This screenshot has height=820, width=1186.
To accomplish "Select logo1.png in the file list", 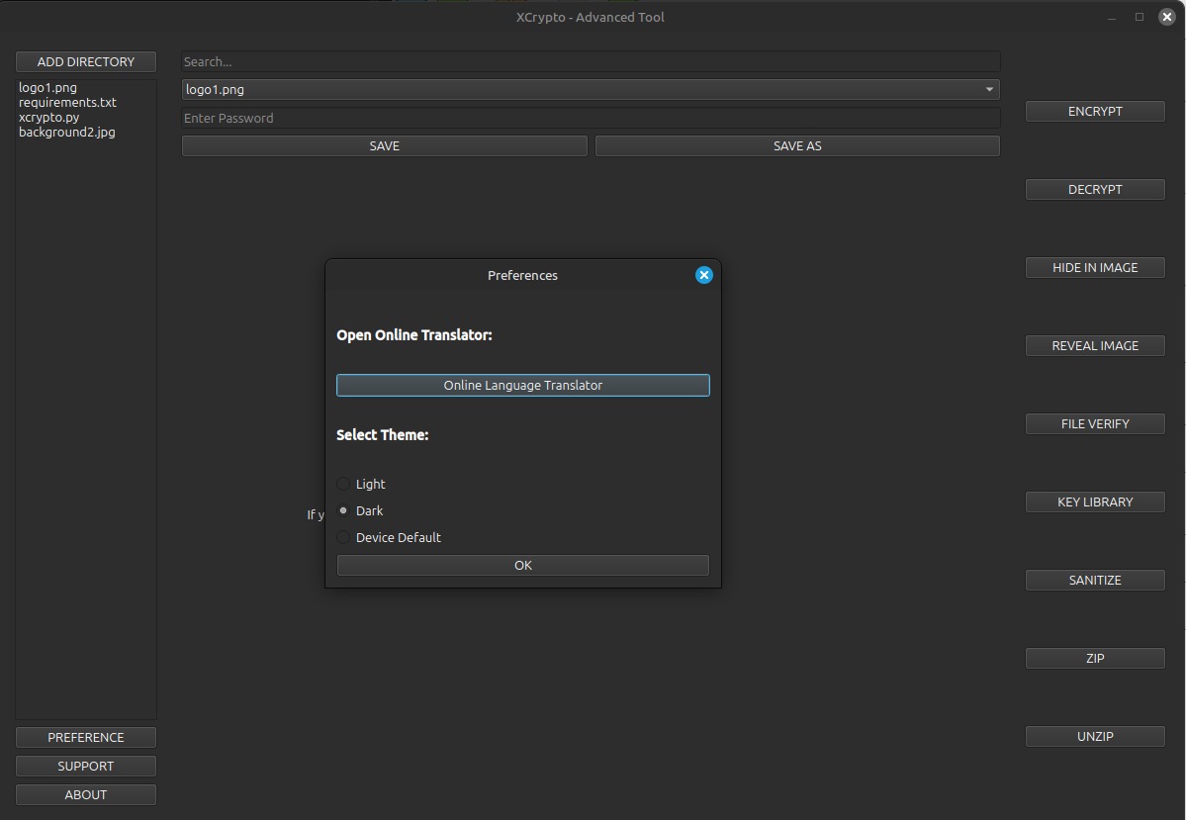I will tap(47, 88).
